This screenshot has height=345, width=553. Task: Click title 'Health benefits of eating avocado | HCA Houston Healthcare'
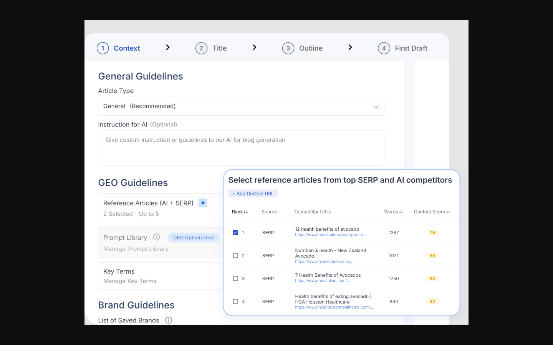(333, 299)
